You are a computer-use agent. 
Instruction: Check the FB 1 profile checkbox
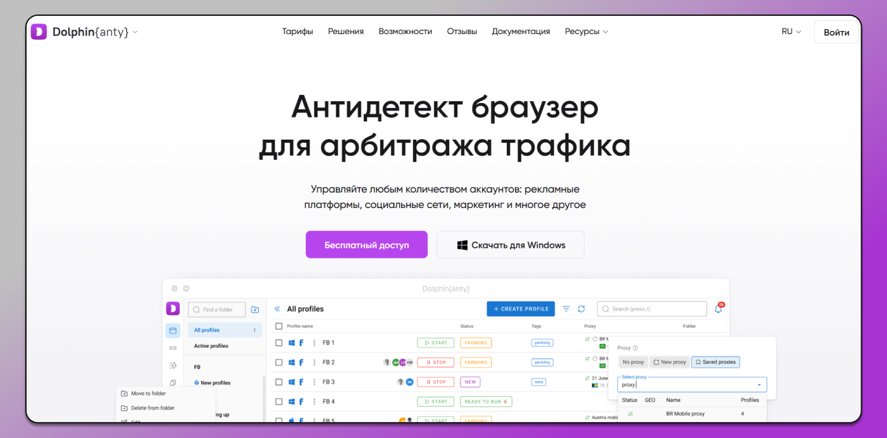279,343
